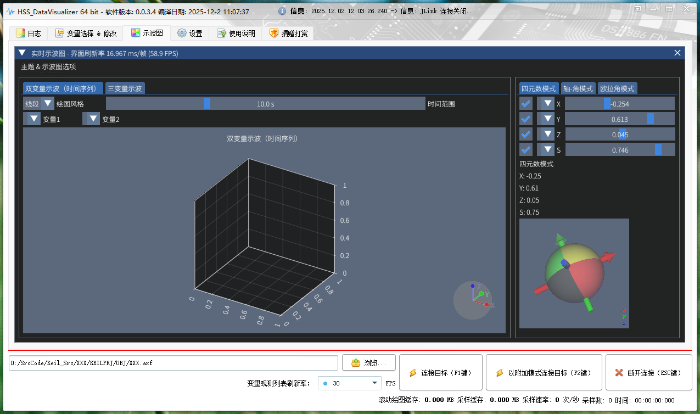Open the 设置 gear icon
Screen dimensions: 700x414
(181, 33)
